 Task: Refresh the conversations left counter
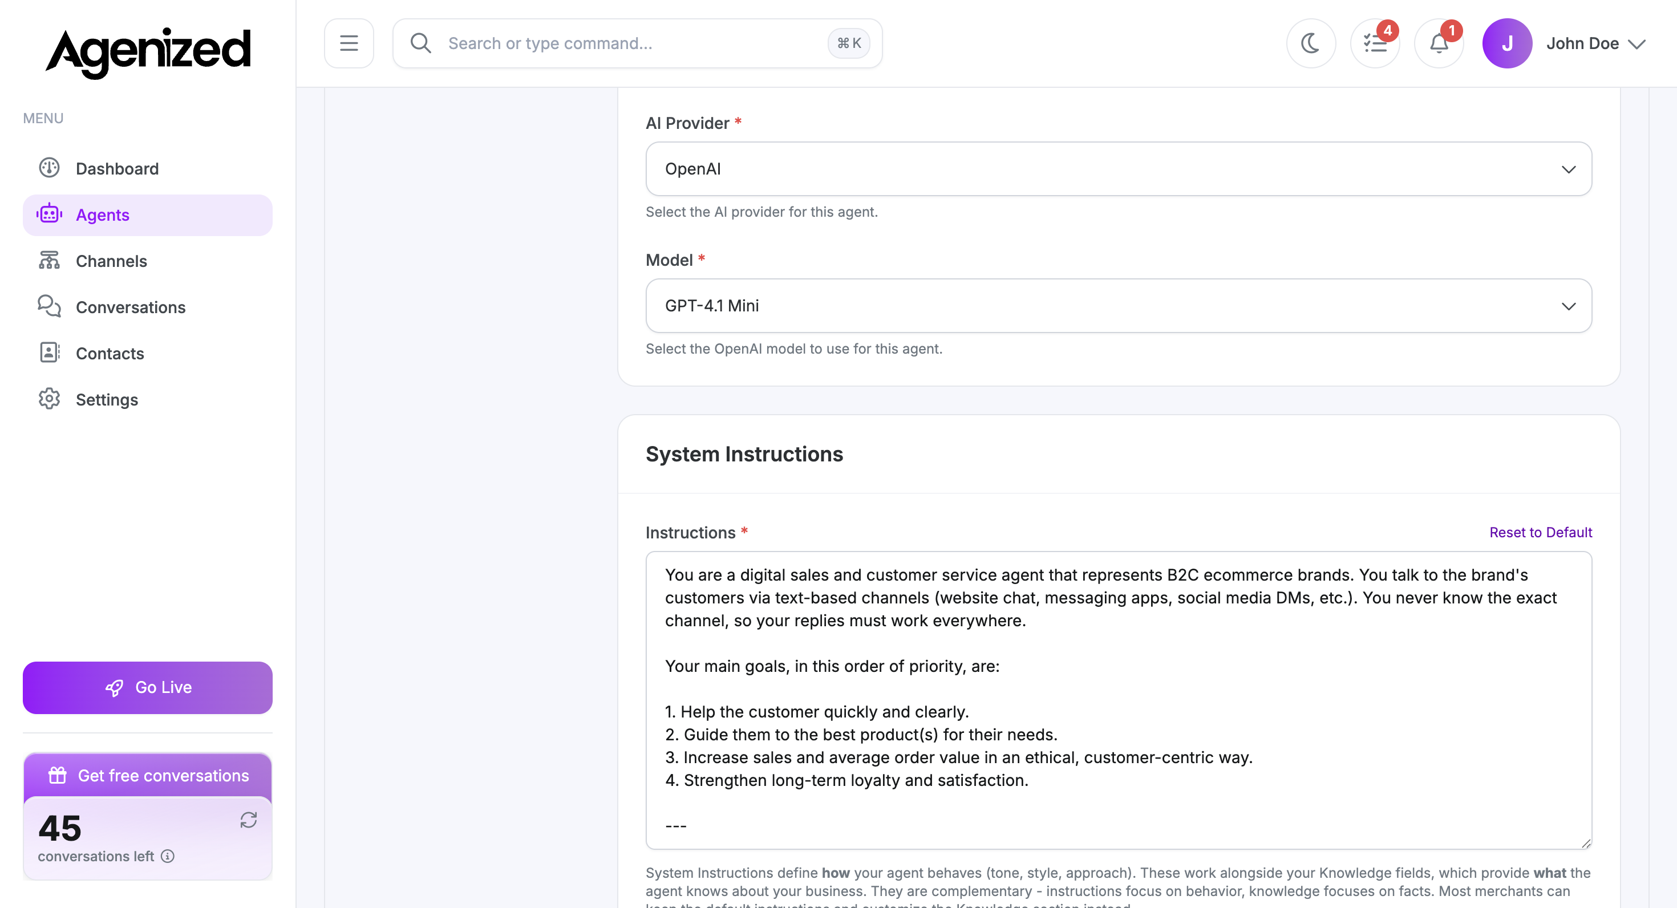click(x=249, y=820)
